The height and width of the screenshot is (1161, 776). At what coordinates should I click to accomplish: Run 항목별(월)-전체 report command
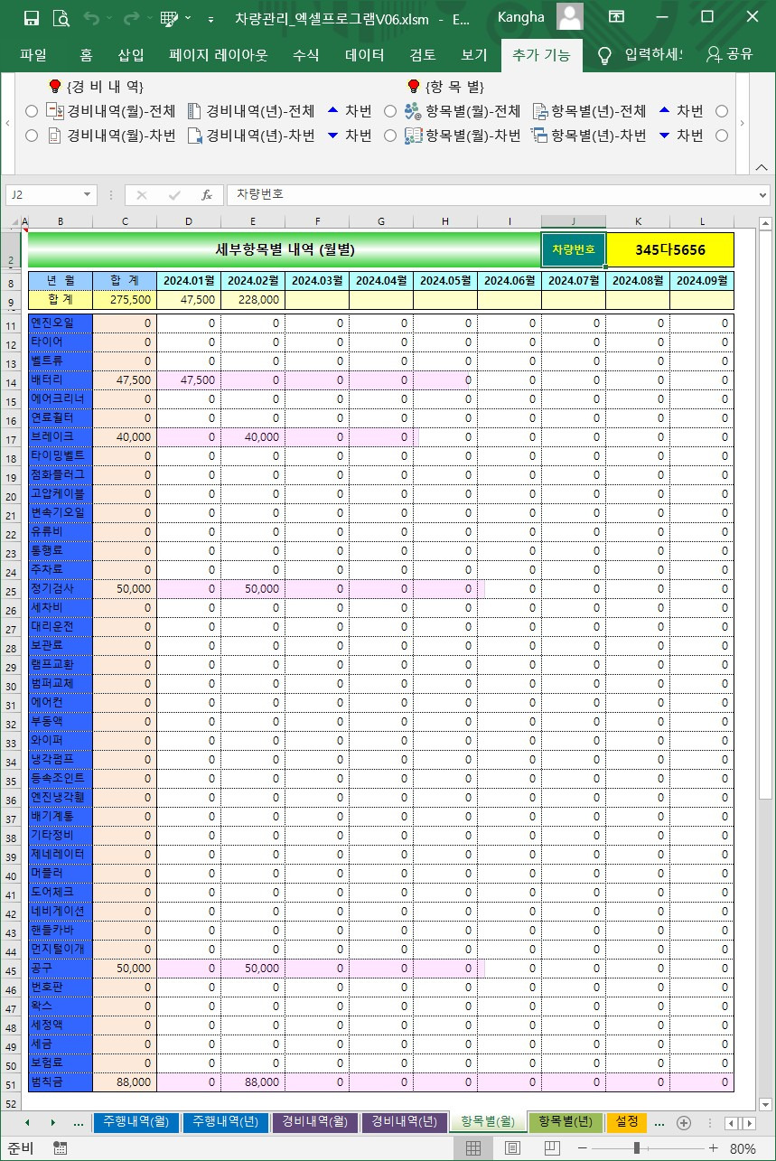(463, 111)
